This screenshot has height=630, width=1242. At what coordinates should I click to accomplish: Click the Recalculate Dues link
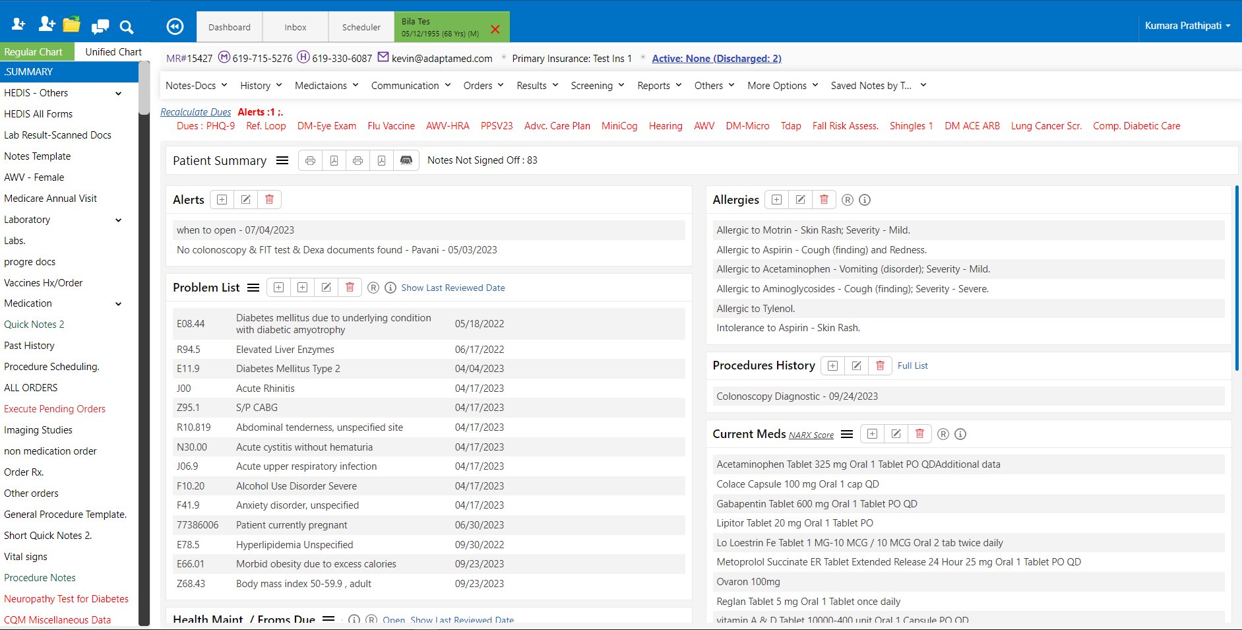tap(195, 112)
